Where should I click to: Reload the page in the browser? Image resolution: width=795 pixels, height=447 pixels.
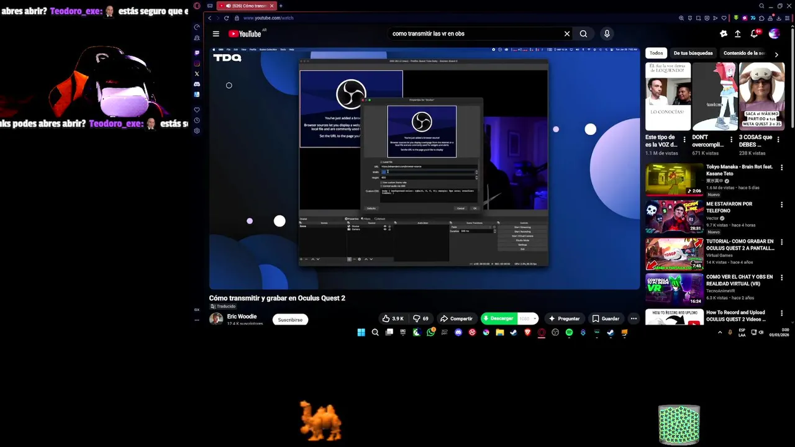tap(226, 18)
